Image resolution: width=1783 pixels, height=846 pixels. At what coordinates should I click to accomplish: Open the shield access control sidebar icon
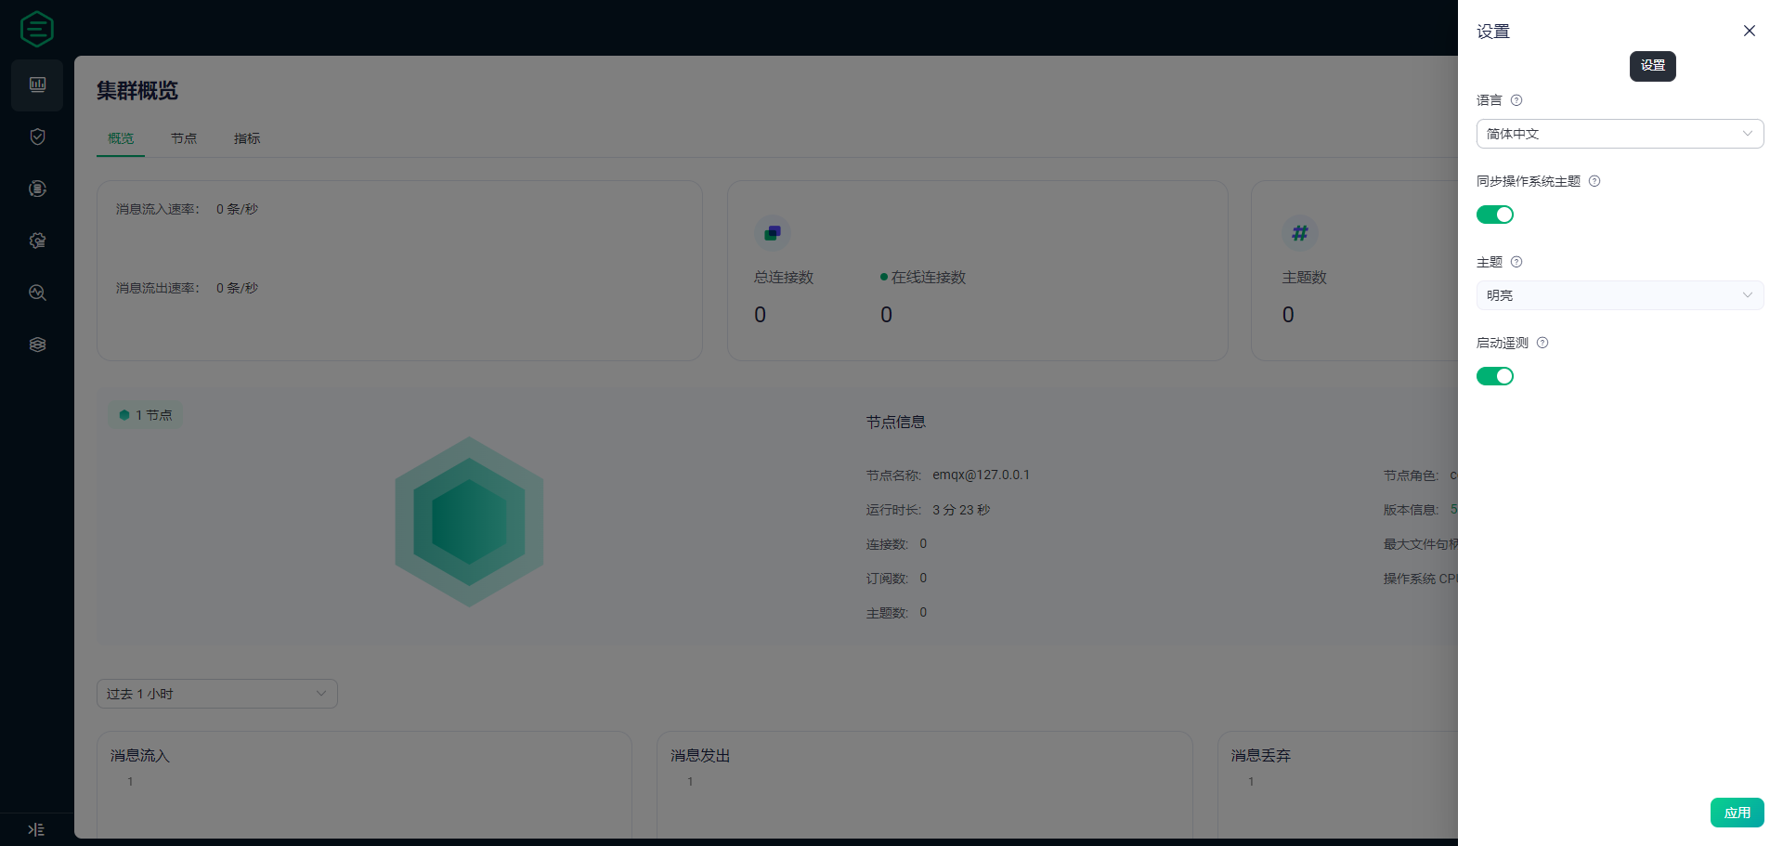click(x=37, y=137)
